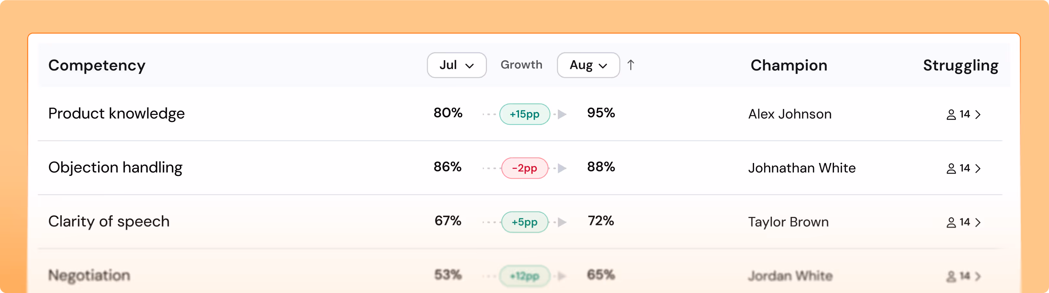Click the -2pp growth badge

(524, 168)
